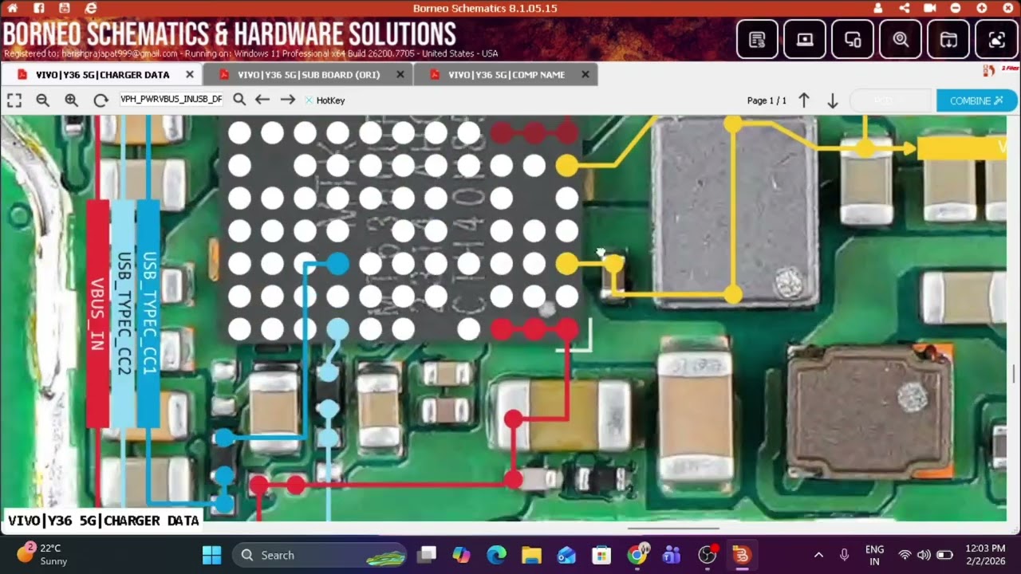The width and height of the screenshot is (1021, 574).
Task: Zoom in on the schematic
Action: pos(72,100)
